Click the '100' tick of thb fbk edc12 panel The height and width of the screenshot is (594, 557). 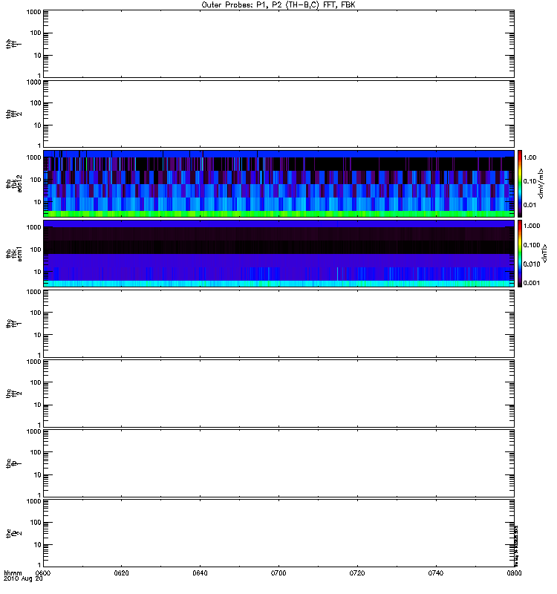point(36,180)
